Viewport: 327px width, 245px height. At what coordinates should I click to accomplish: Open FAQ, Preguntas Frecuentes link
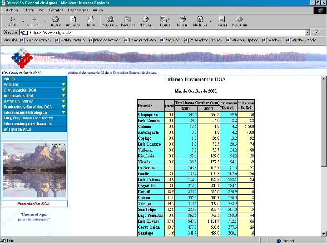(28, 118)
